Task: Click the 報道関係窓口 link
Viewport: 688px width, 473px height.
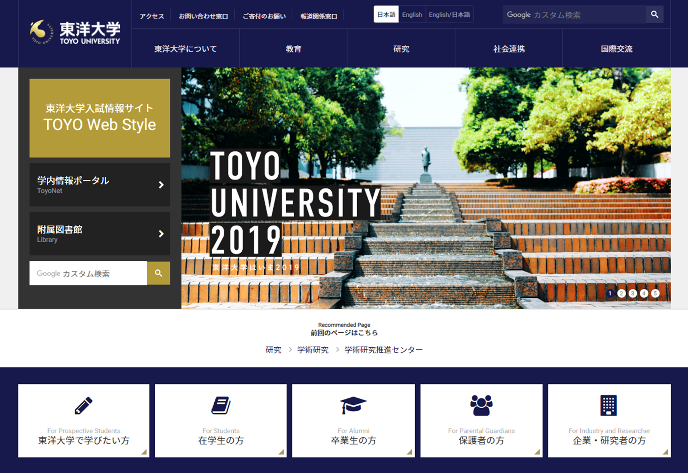Action: pos(319,16)
